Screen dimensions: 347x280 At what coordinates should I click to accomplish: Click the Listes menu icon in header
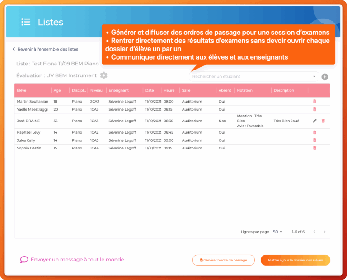tap(26, 22)
